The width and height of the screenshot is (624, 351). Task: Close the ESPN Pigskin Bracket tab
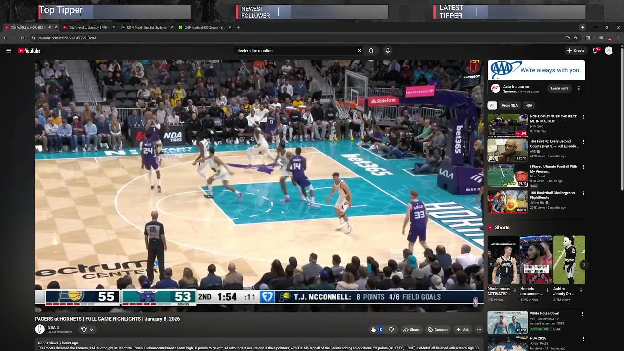(x=172, y=27)
